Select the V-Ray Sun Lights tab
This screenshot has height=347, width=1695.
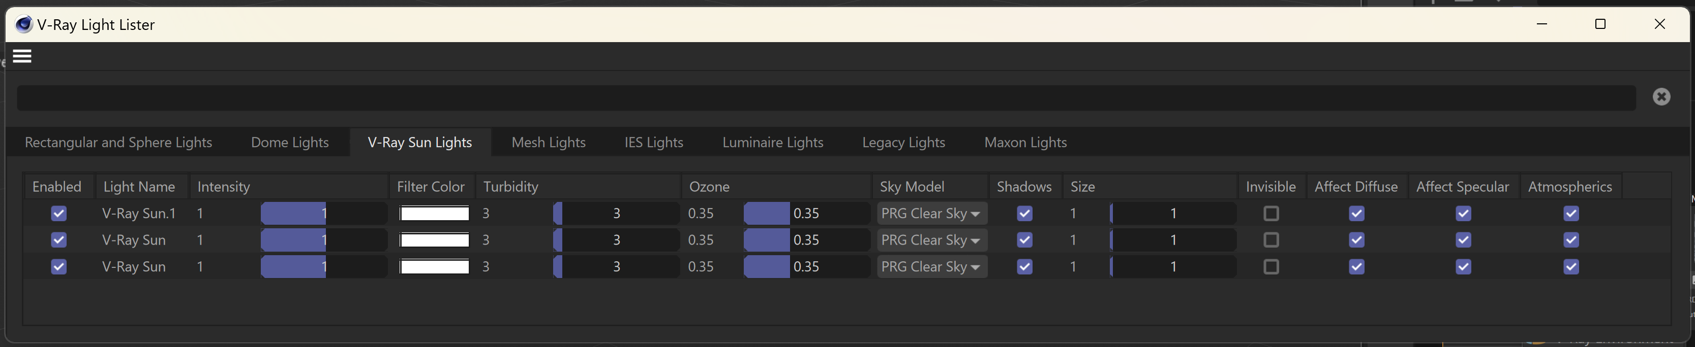tap(420, 143)
